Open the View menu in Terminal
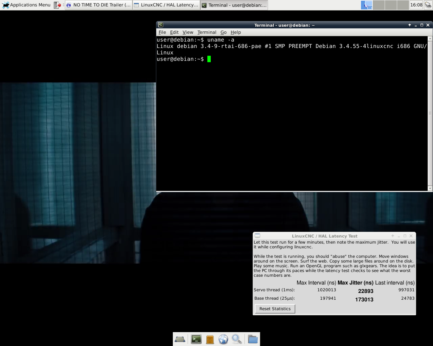 188,32
